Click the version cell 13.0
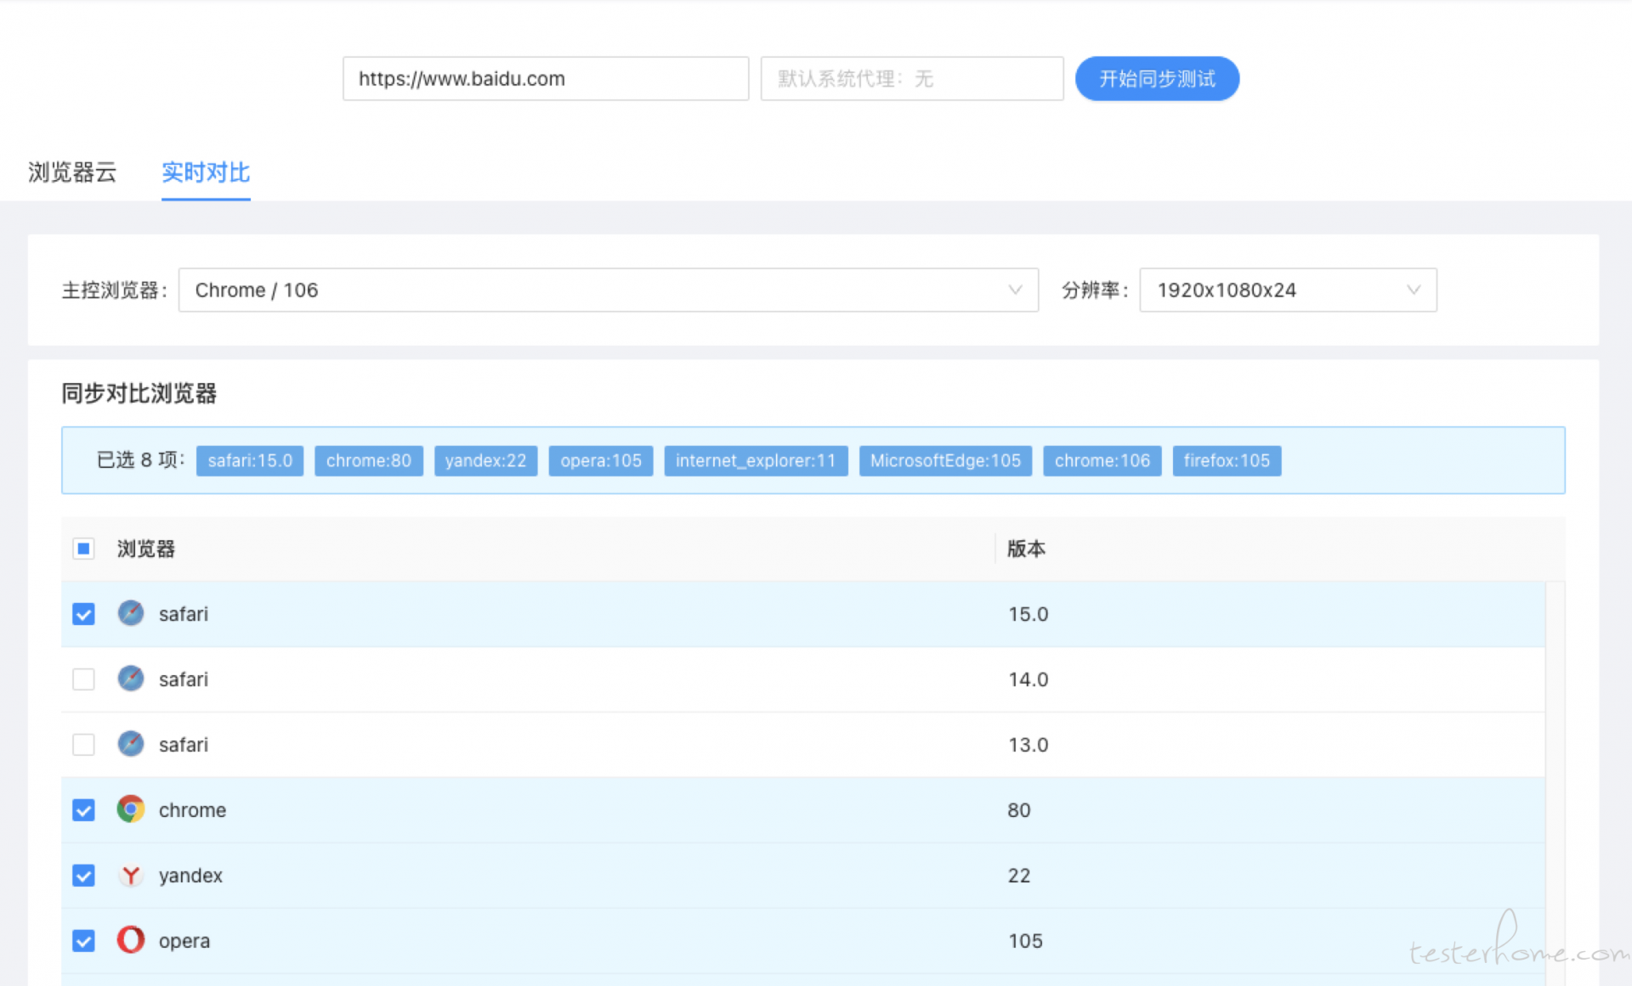 (x=1028, y=745)
